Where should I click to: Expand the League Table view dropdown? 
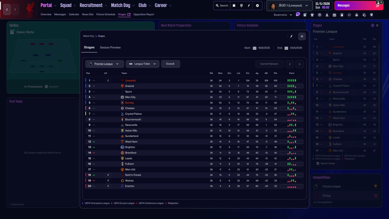tap(143, 64)
